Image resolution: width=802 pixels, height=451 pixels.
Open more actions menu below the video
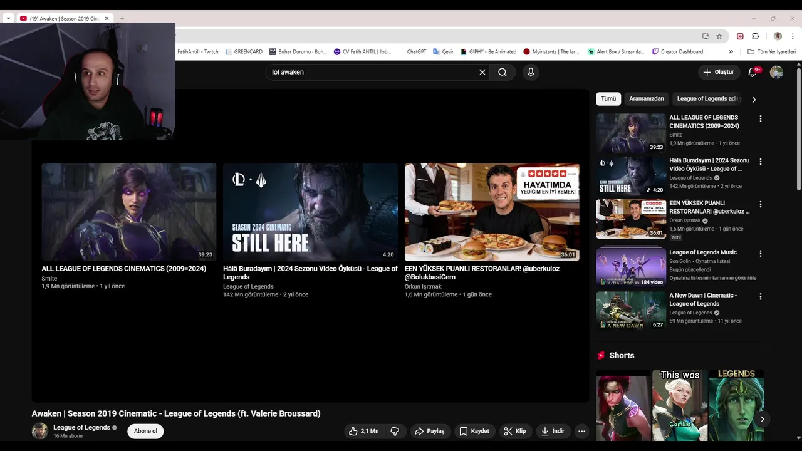click(581, 431)
